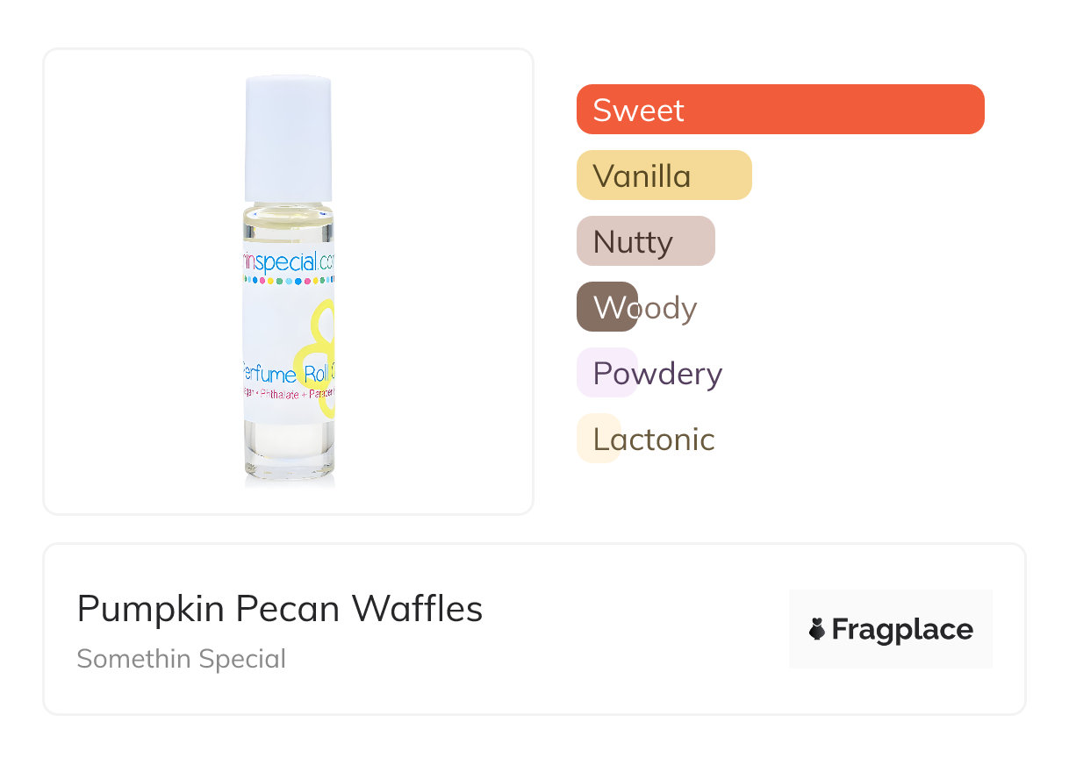Click the Fragplace logo icon
This screenshot has height=758, width=1069.
pos(817,629)
